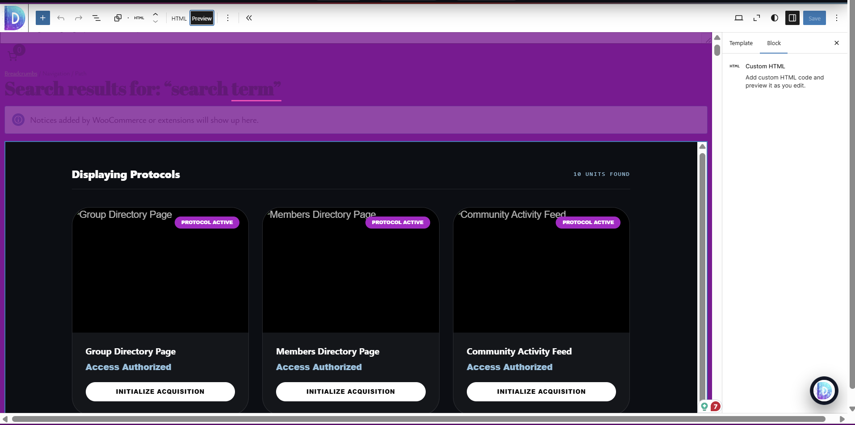Open the block toolbar options menu
The height and width of the screenshot is (425, 855).
(228, 18)
